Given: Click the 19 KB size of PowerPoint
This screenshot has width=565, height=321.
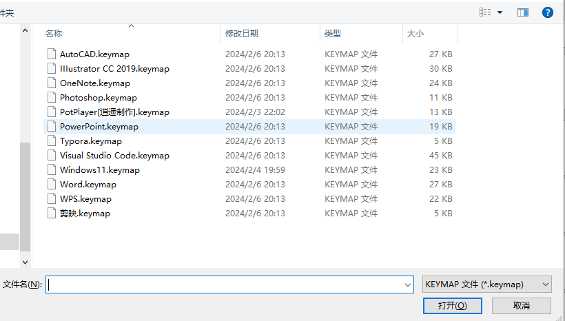Looking at the screenshot, I should (x=441, y=126).
